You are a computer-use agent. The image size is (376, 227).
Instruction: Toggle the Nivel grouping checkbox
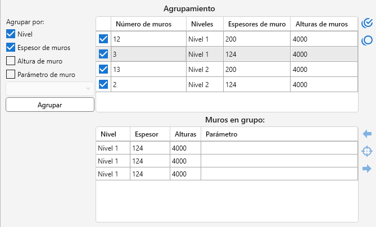tap(11, 35)
